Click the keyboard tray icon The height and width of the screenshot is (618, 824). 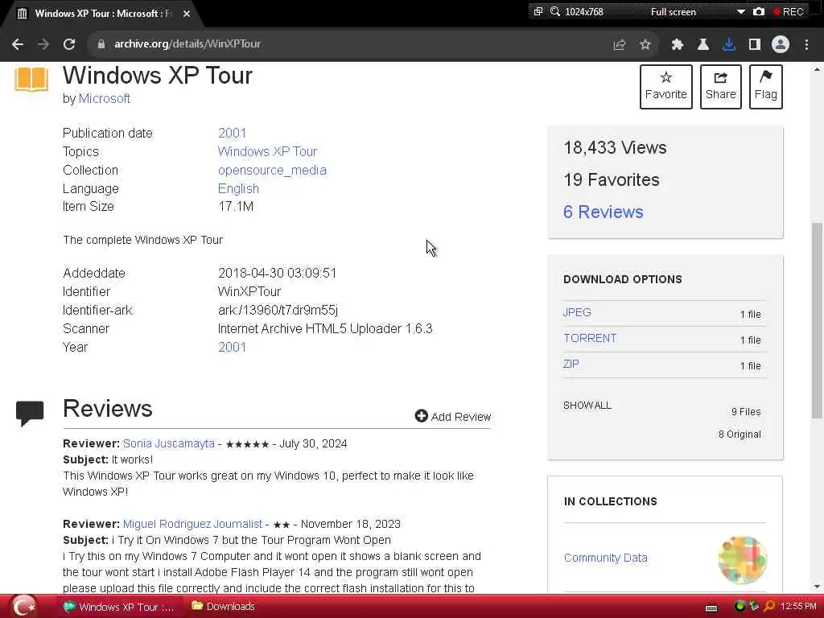click(x=711, y=608)
